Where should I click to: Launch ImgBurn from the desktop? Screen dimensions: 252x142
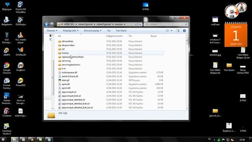(x=20, y=67)
